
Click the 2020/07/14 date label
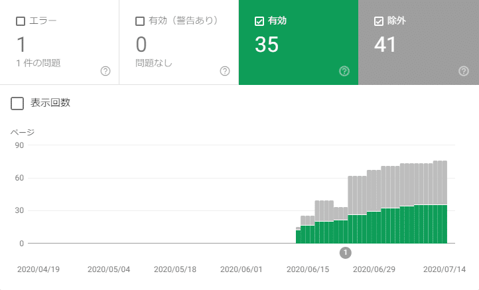(445, 269)
